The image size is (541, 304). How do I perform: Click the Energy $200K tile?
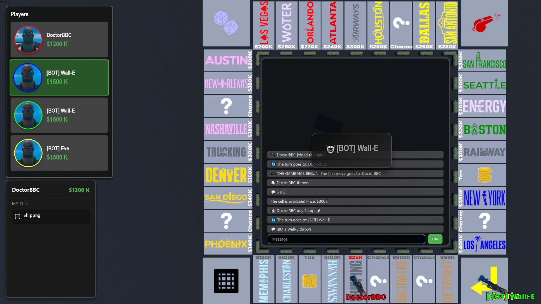[482, 106]
